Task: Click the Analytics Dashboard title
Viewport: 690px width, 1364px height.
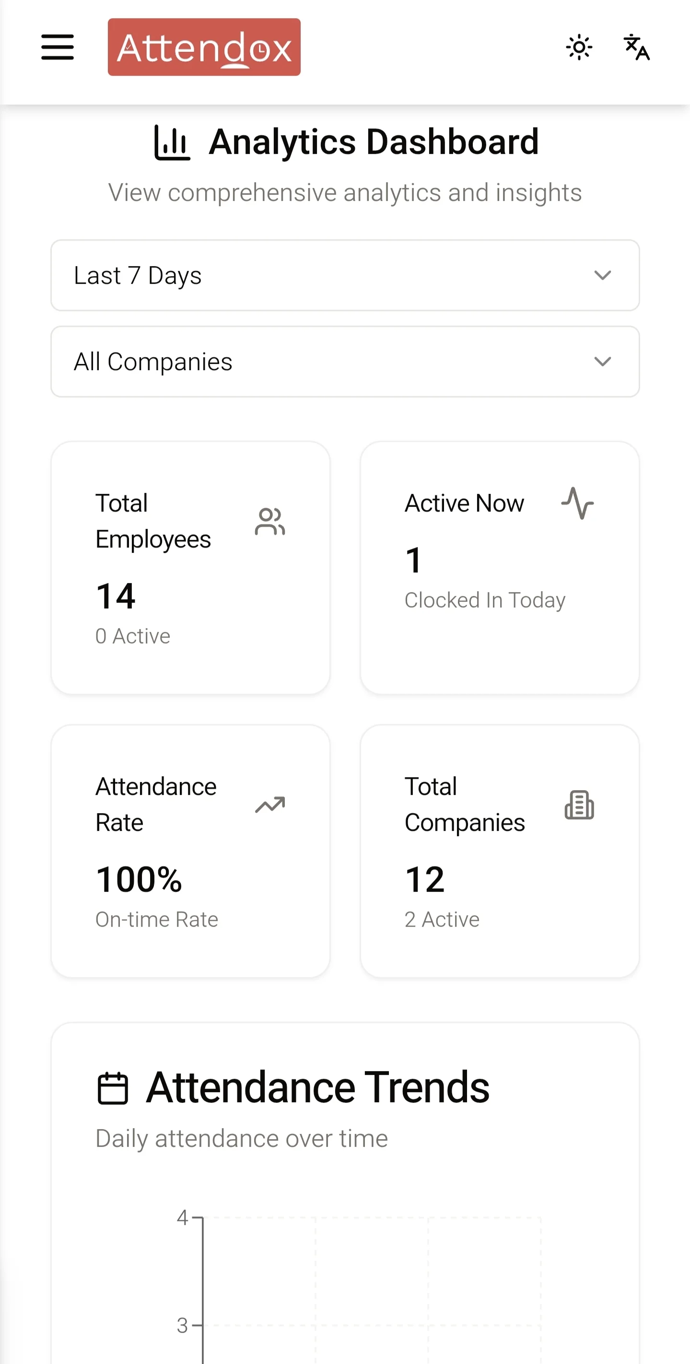Action: tap(374, 142)
